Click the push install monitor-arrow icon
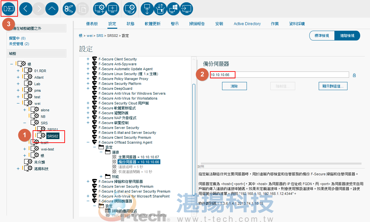This screenshot has height=222, width=370. (187, 9)
